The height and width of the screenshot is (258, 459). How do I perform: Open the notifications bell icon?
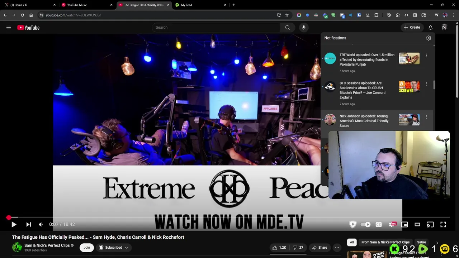click(x=430, y=28)
